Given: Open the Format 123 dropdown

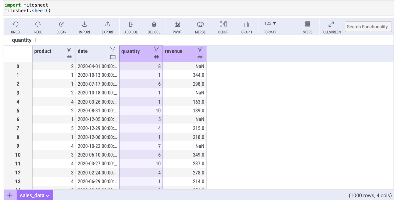Looking at the screenshot, I should pos(270,24).
